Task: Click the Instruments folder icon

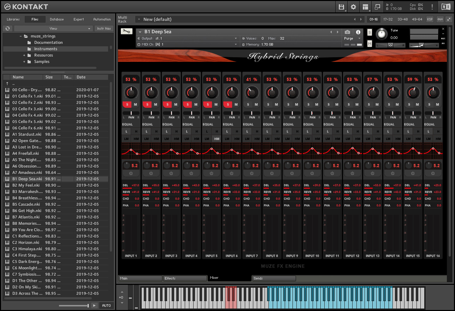Action: pos(29,49)
